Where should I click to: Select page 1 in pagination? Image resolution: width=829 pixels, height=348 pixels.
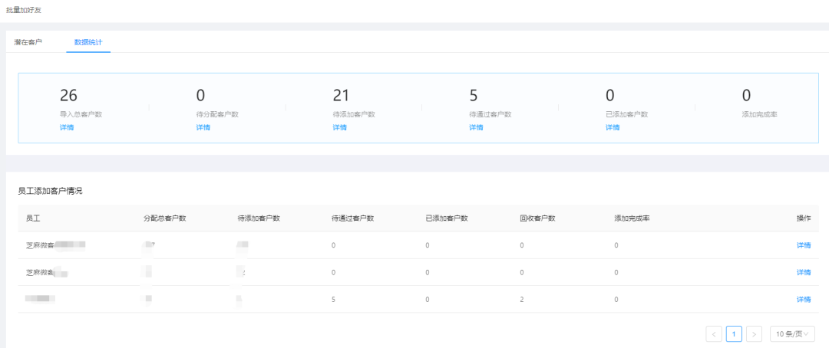[x=734, y=333]
